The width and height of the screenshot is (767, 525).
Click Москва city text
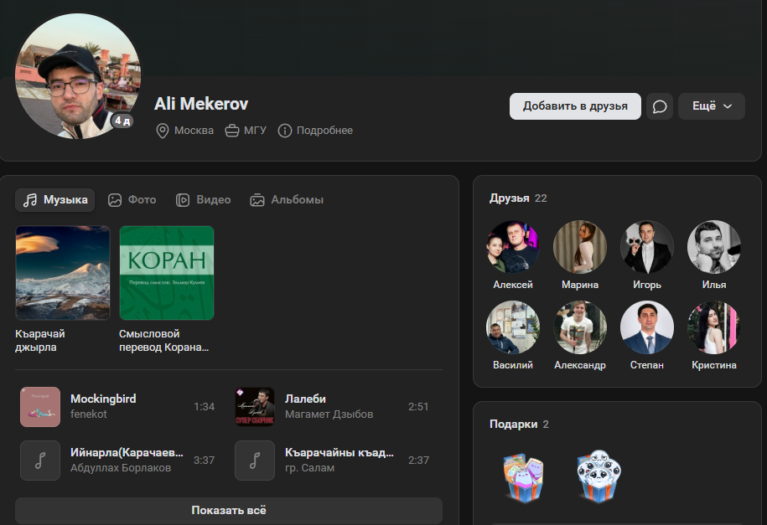pos(194,131)
